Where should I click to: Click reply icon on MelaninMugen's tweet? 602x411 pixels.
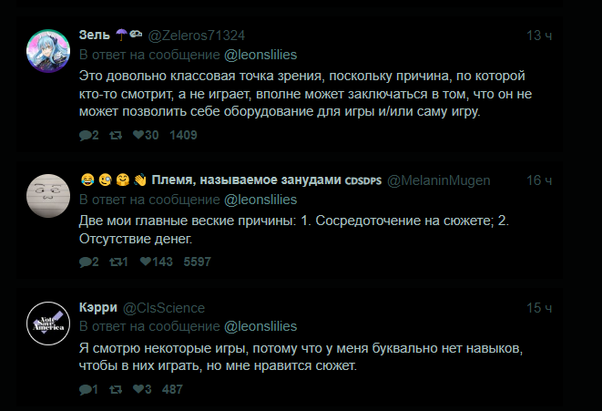[85, 262]
